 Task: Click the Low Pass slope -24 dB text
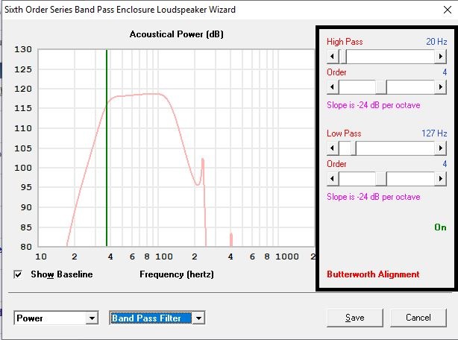coord(373,197)
